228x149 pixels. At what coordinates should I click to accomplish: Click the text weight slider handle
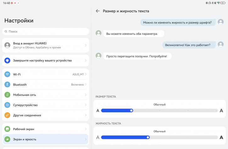[x=148, y=137]
